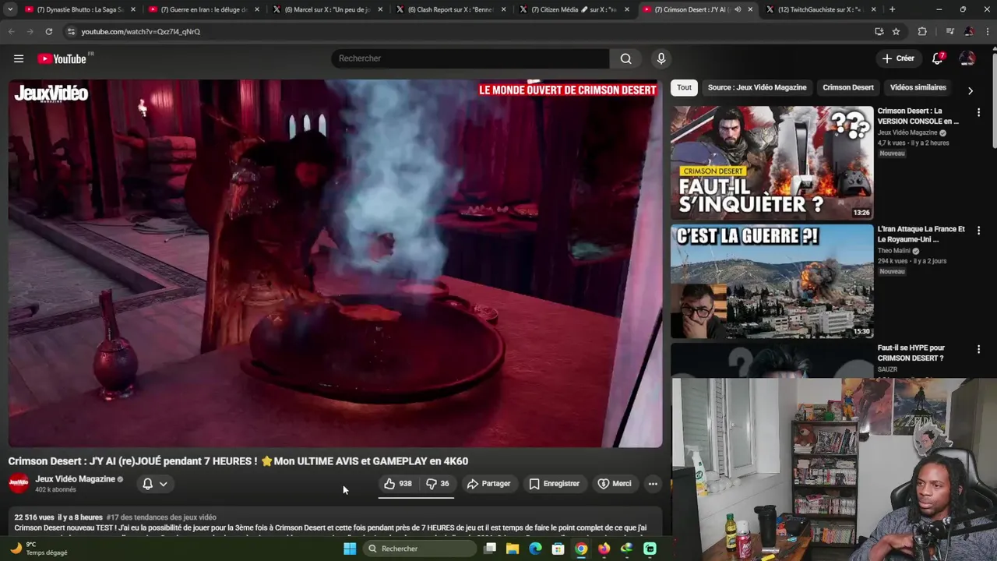Focus the YouTube Rechercher search box
Image resolution: width=997 pixels, height=561 pixels.
point(470,58)
